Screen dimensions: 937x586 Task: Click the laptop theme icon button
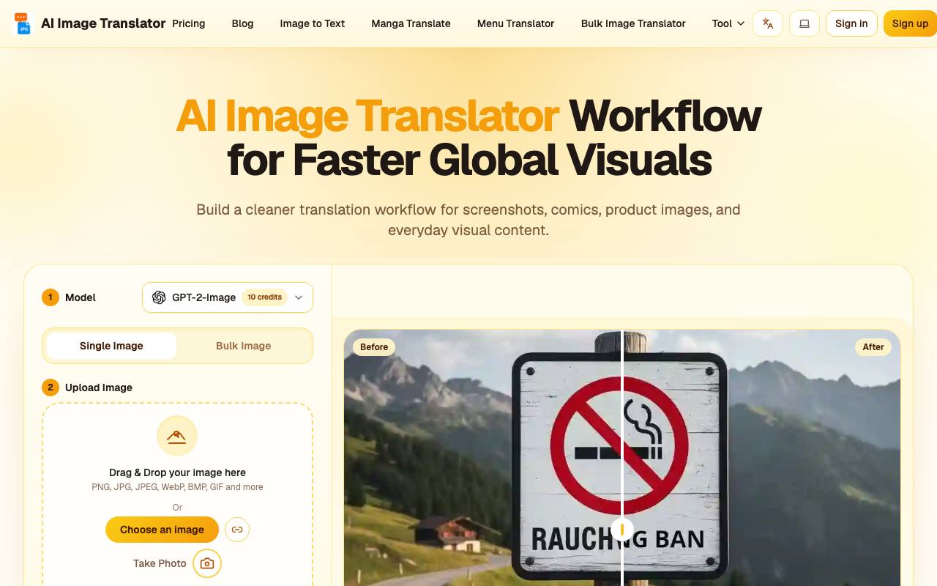[805, 23]
